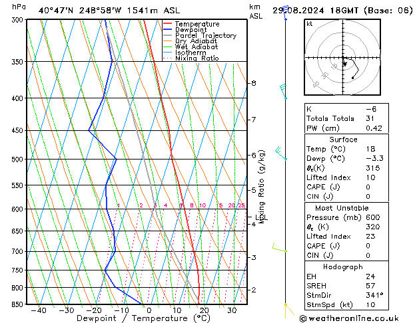Screen dimensions: 419x323
Task: Click the StmDir value row
Action: pos(343,296)
